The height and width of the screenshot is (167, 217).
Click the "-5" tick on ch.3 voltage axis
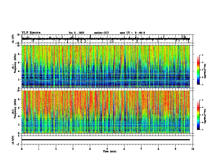[19, 144]
